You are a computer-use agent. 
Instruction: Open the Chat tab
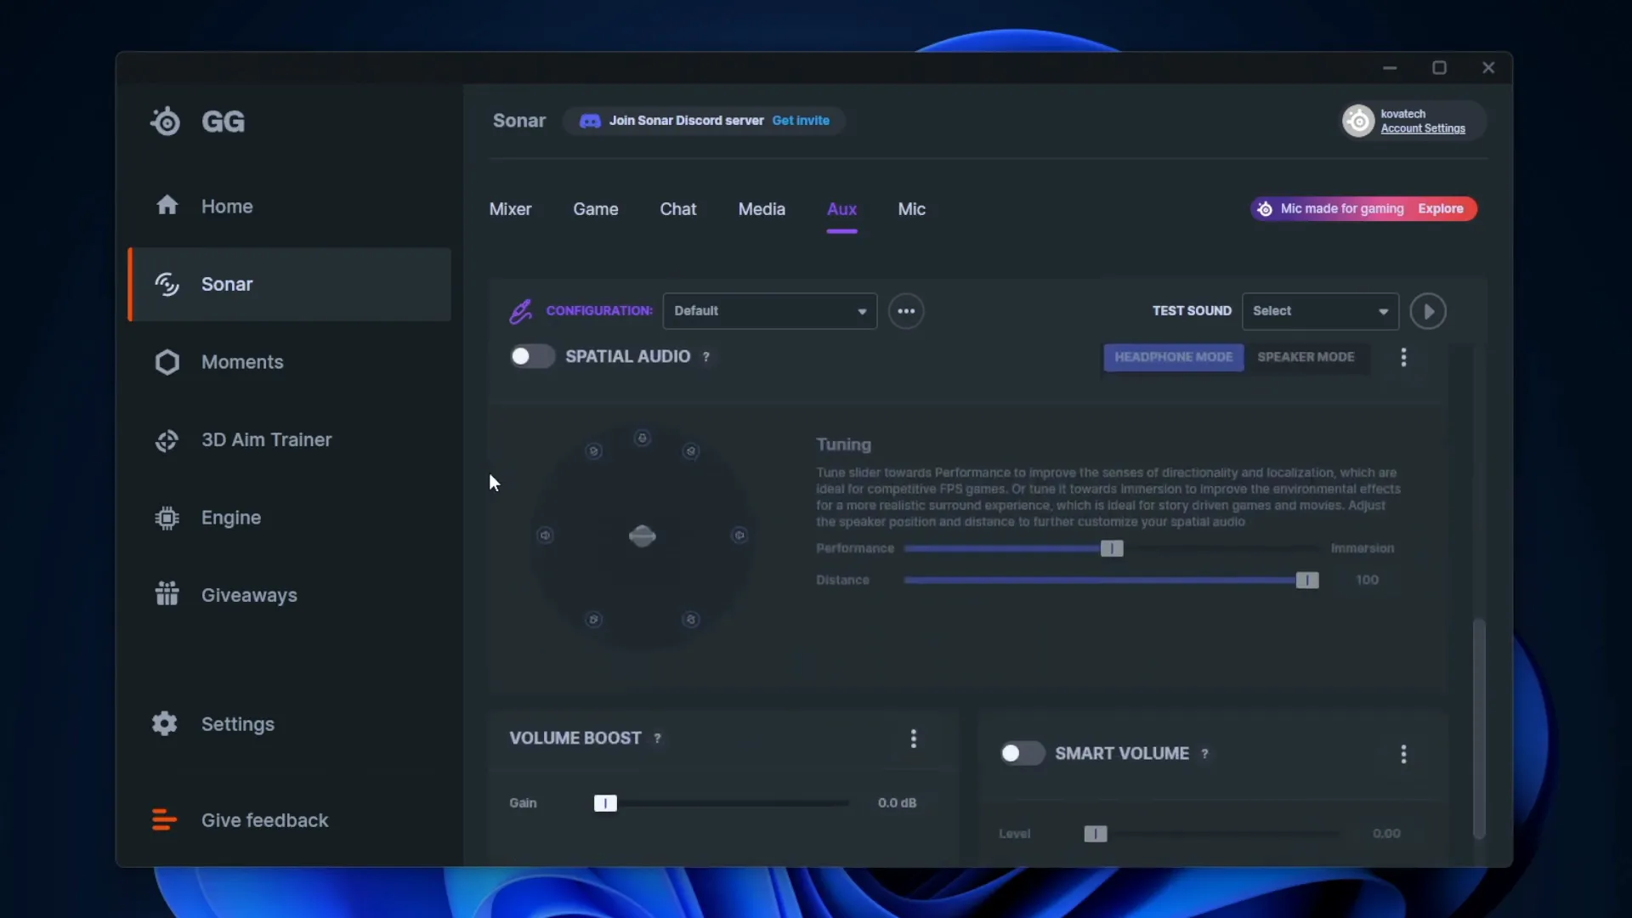[x=677, y=209]
